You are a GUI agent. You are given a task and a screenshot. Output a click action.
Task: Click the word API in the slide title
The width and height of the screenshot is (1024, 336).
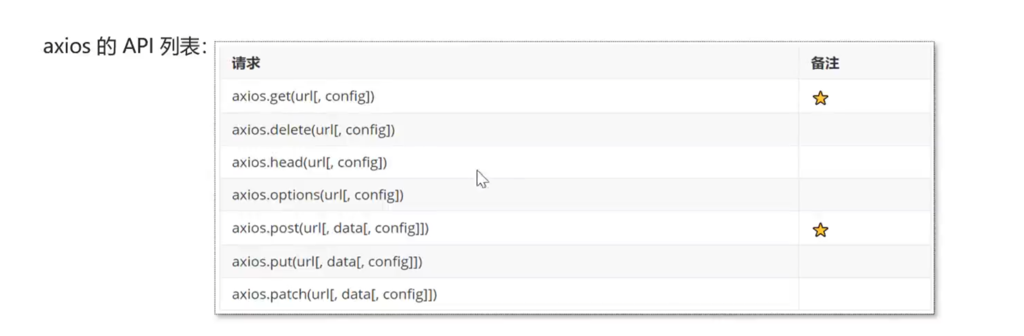[x=137, y=47]
